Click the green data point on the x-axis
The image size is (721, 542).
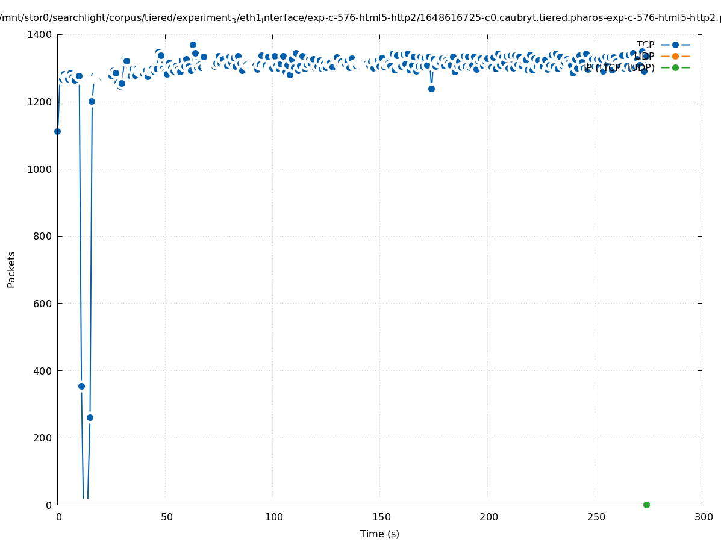[x=646, y=505]
